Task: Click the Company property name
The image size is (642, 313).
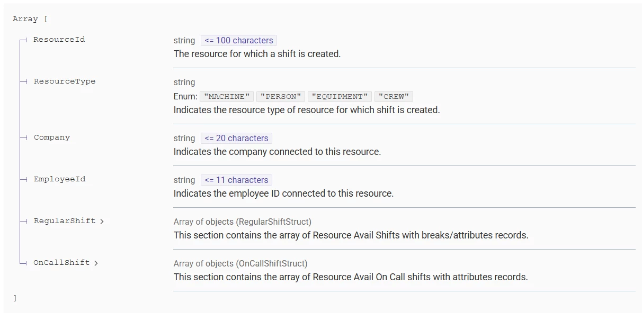Action: tap(52, 137)
